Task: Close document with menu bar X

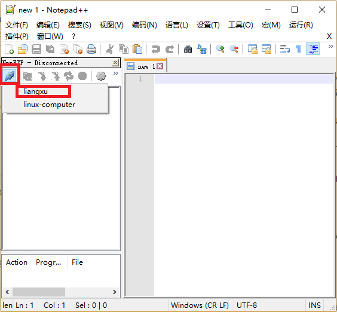Action: tap(329, 36)
